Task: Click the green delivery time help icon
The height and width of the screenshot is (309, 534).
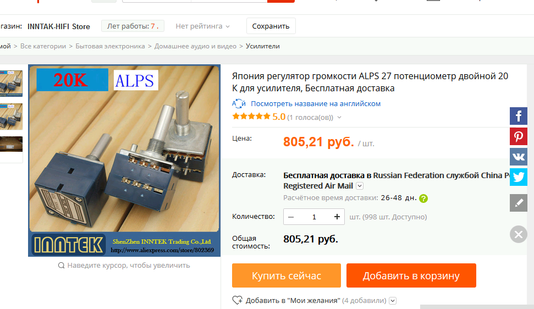Action: click(423, 198)
